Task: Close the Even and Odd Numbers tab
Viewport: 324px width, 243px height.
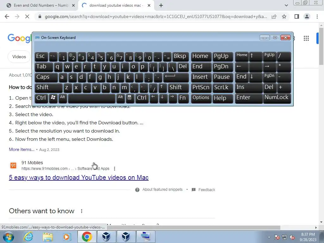Action: tap(73, 6)
